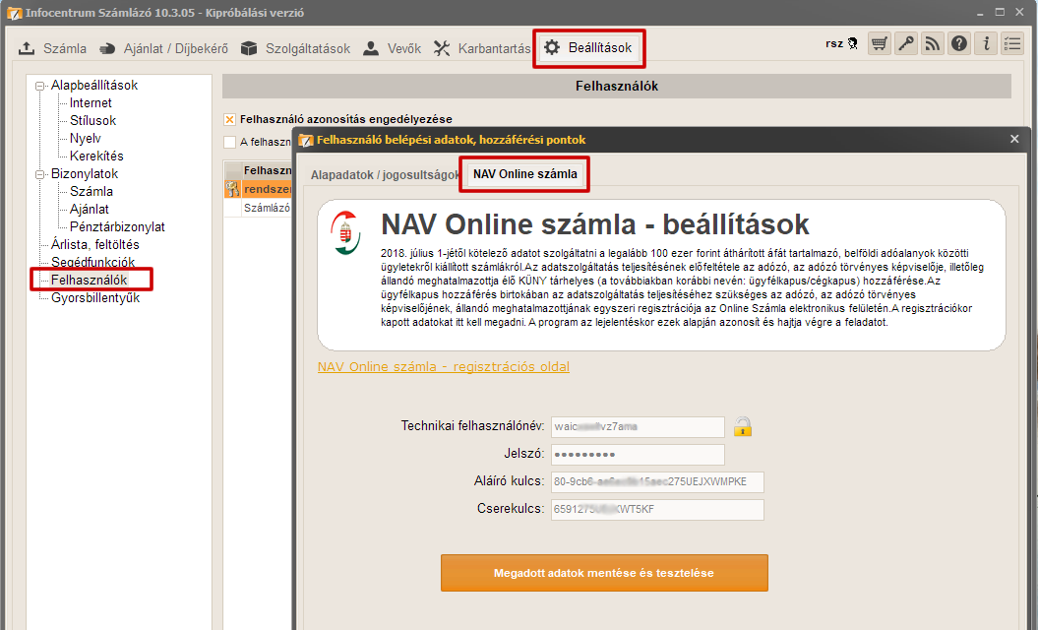1038x630 pixels.
Task: Open the Számla menu
Action: (52, 48)
